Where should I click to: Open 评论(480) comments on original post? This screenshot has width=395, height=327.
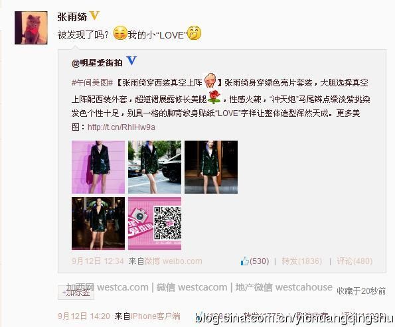355,261
